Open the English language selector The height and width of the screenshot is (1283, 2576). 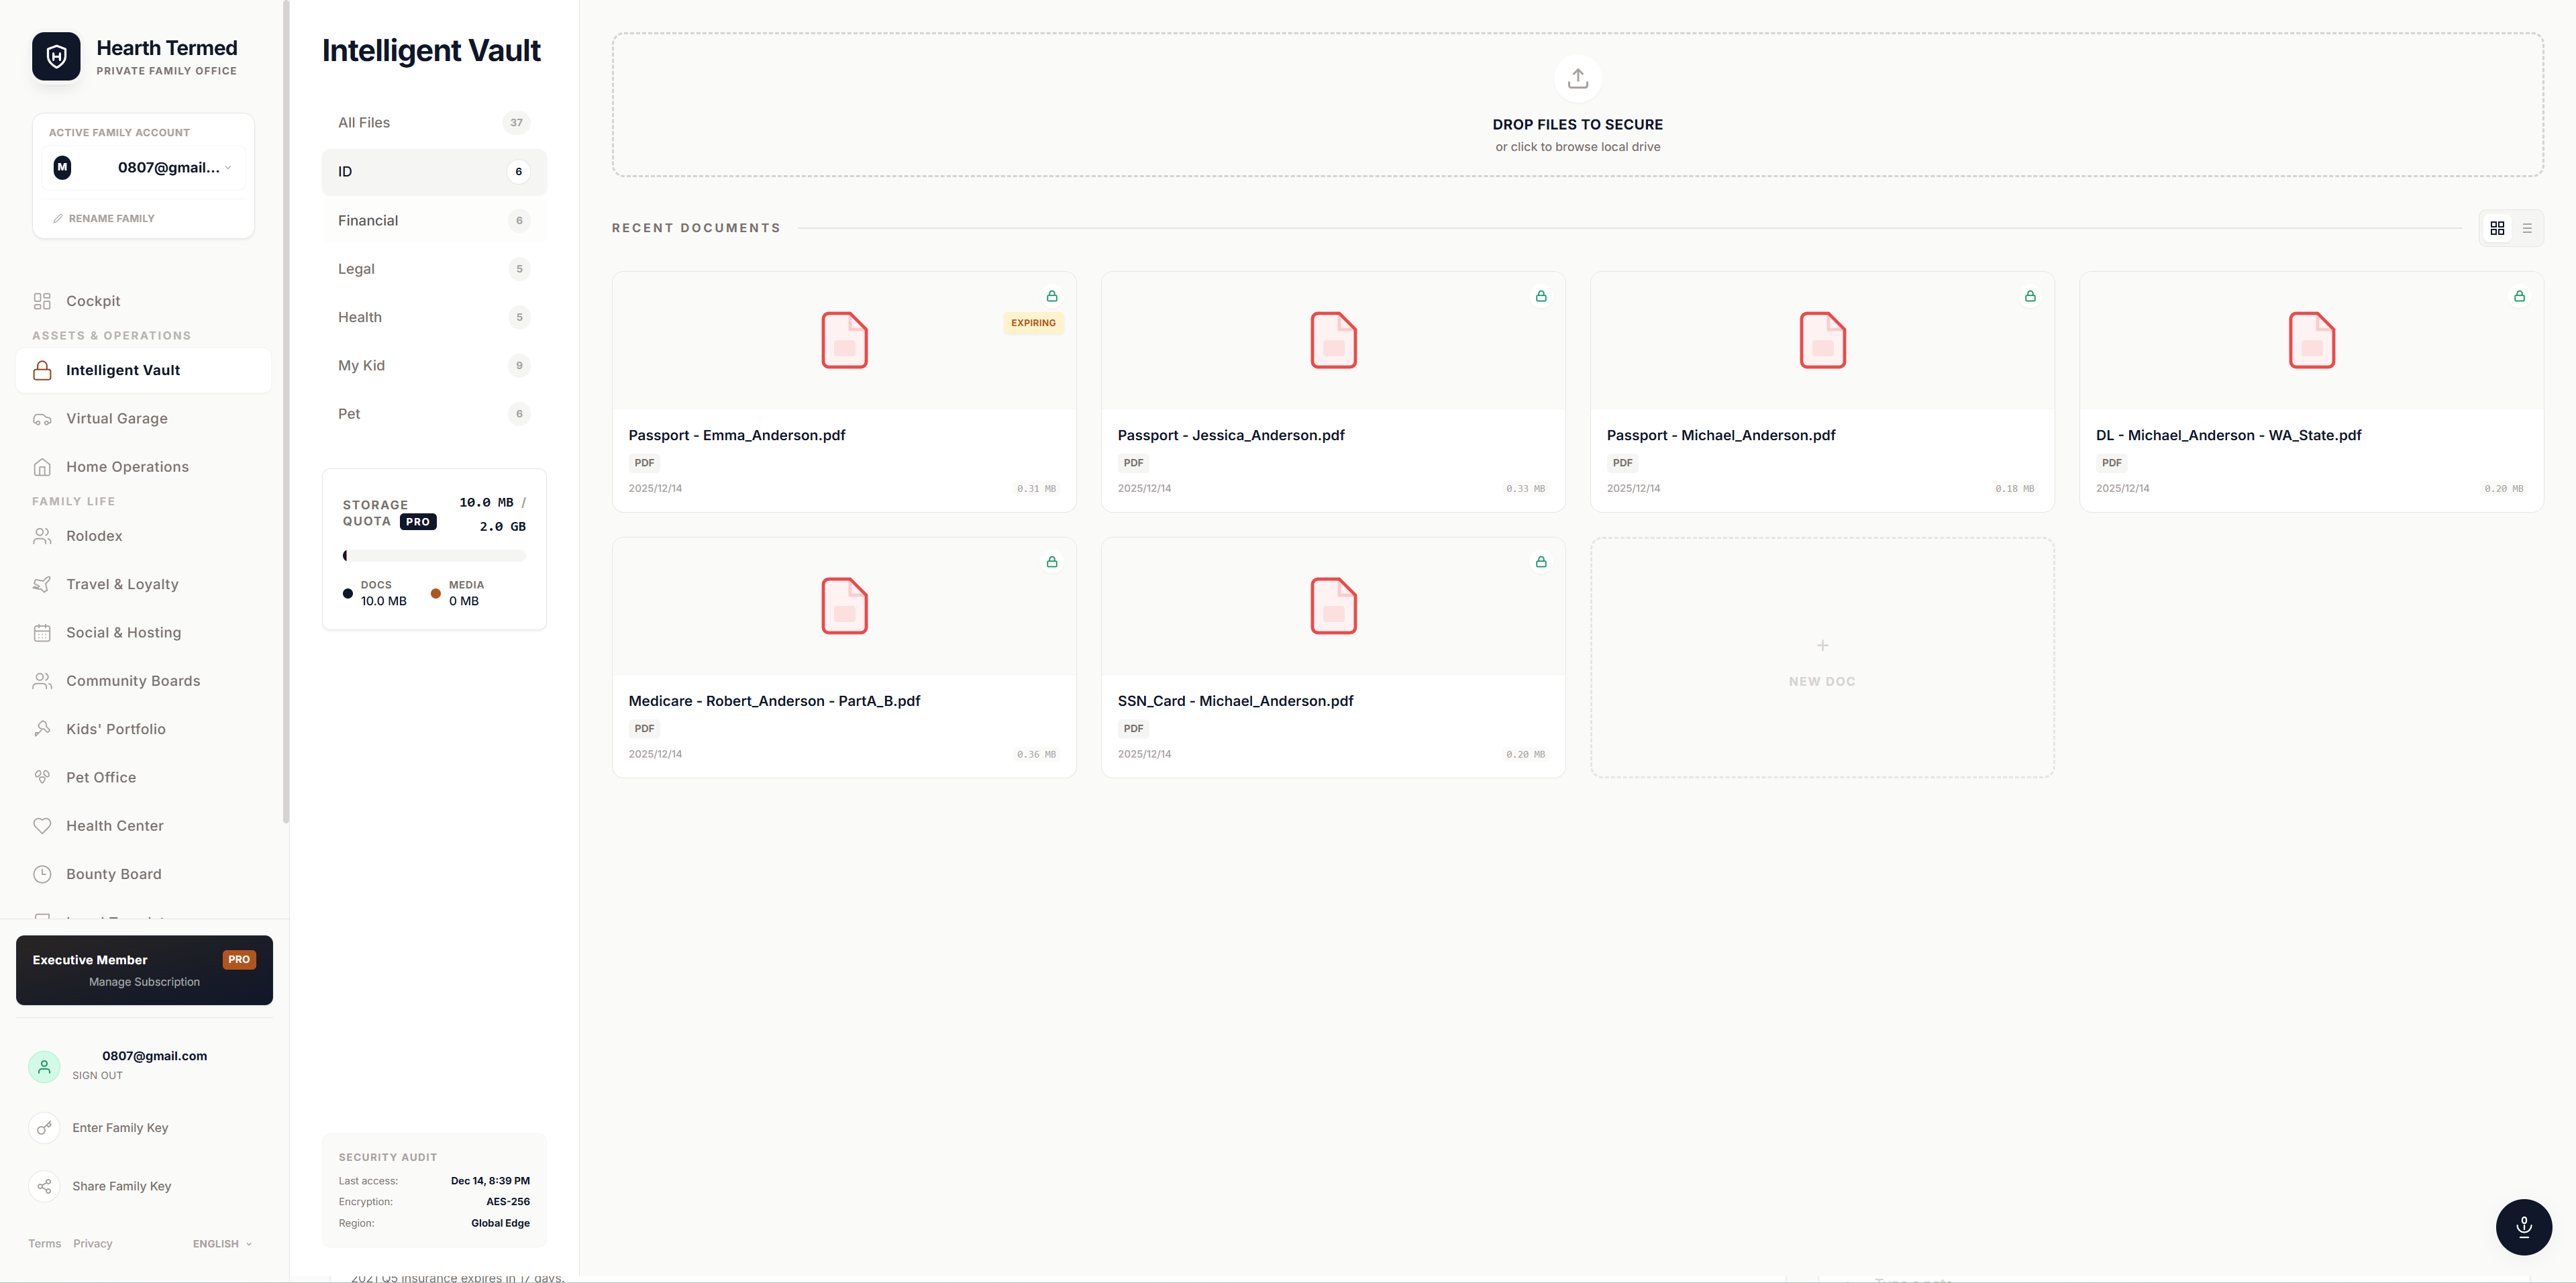click(222, 1244)
